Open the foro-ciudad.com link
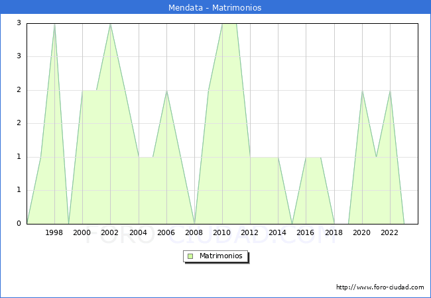This screenshot has height=298, width=431. pos(380,287)
